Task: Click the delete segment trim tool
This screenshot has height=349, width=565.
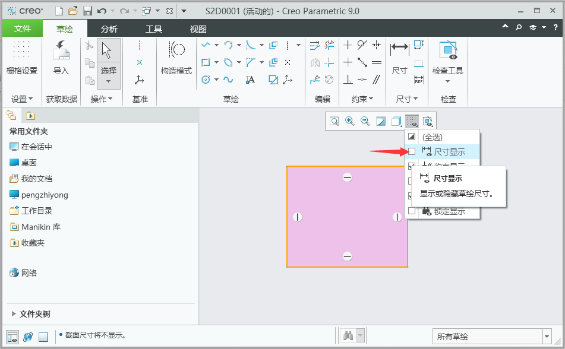Action: coord(329,45)
